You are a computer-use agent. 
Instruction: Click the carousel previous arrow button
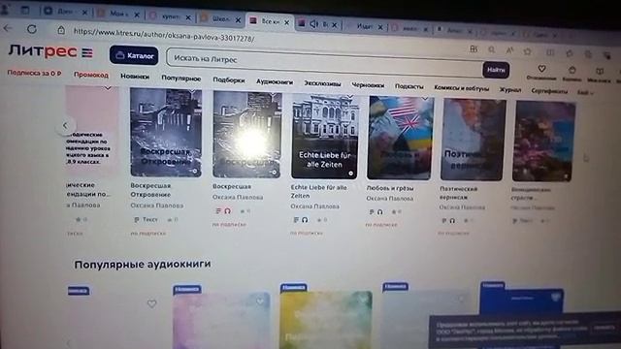coord(65,125)
